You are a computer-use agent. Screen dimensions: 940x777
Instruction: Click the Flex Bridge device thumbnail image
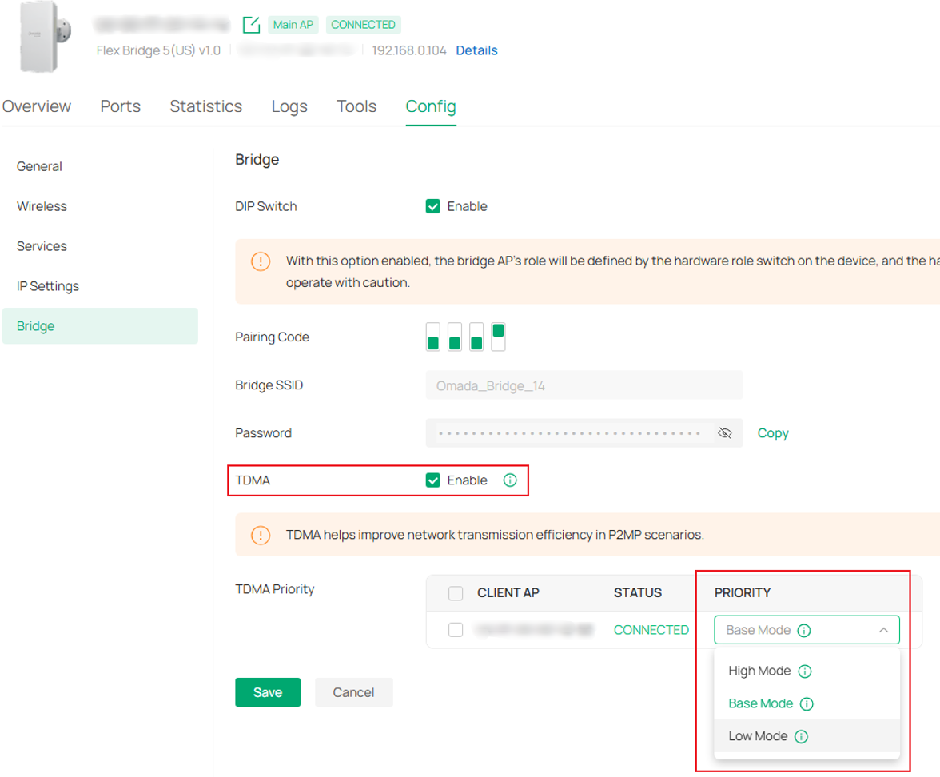(39, 37)
